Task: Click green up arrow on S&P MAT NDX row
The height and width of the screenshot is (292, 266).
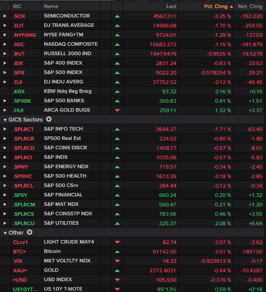Action: [x=117, y=205]
